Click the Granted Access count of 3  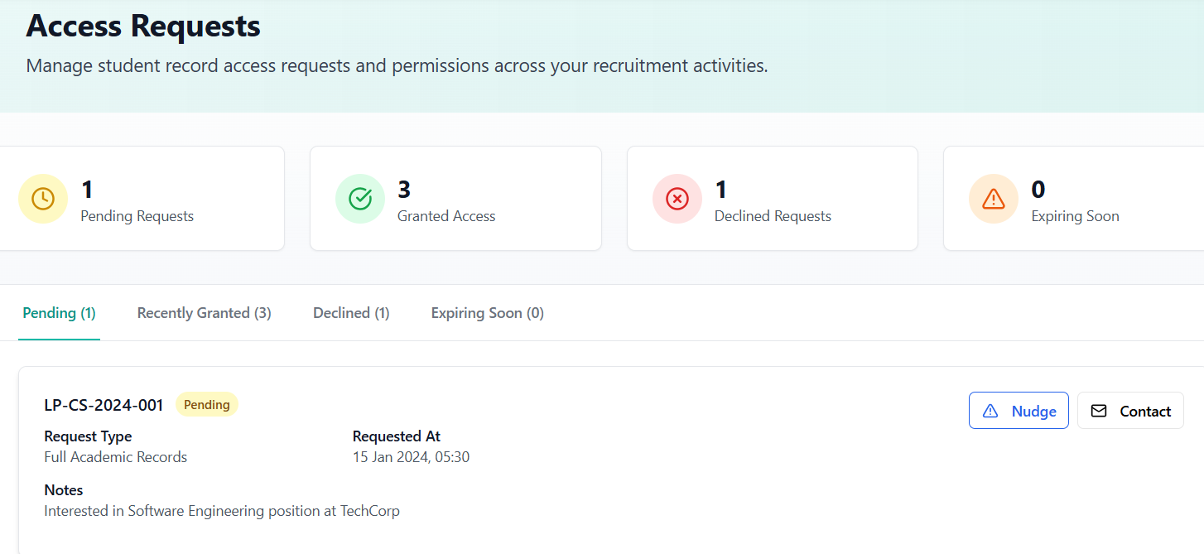pos(404,190)
